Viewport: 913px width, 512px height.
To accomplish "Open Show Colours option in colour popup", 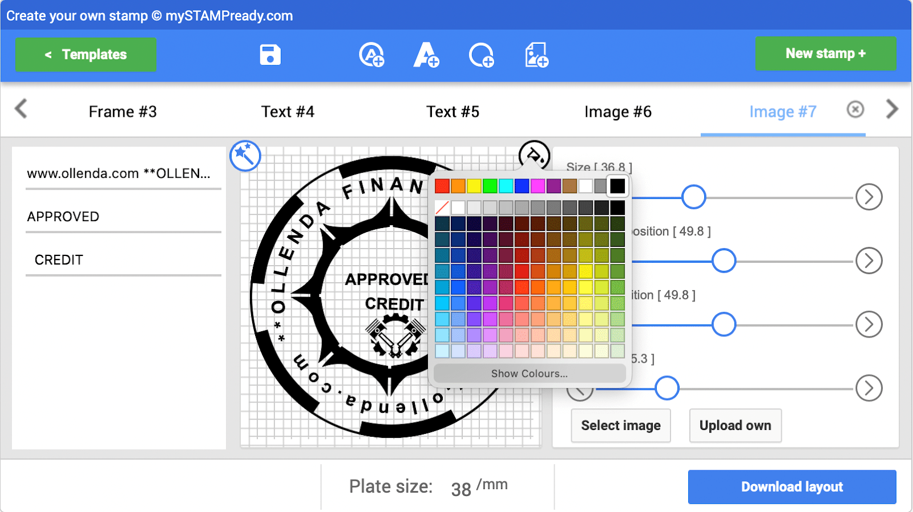I will pyautogui.click(x=530, y=373).
